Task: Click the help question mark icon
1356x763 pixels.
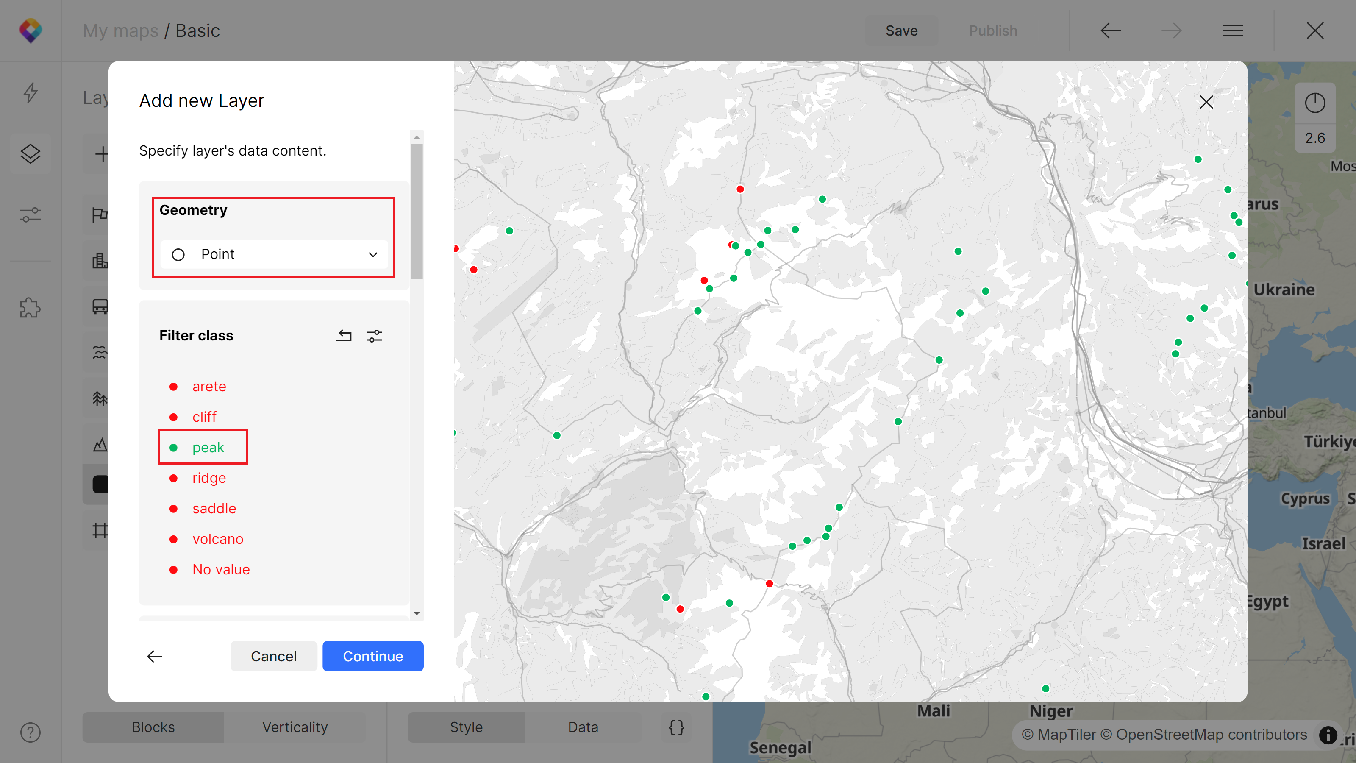Action: pos(31,732)
